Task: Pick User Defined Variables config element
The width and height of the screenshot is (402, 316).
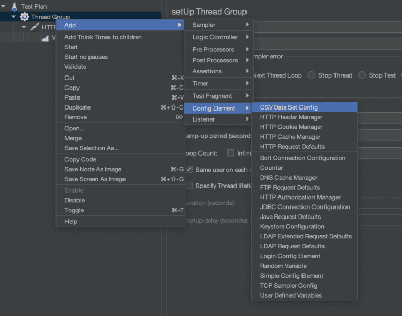Action: point(291,296)
